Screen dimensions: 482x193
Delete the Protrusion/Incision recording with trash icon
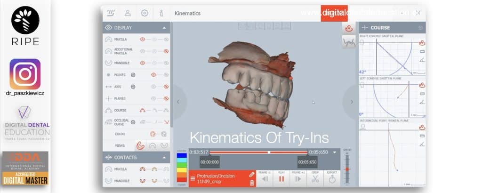click(252, 183)
